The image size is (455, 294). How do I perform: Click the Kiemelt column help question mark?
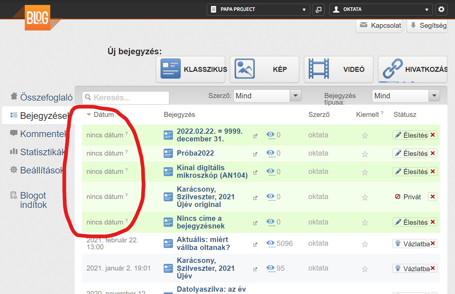click(382, 113)
